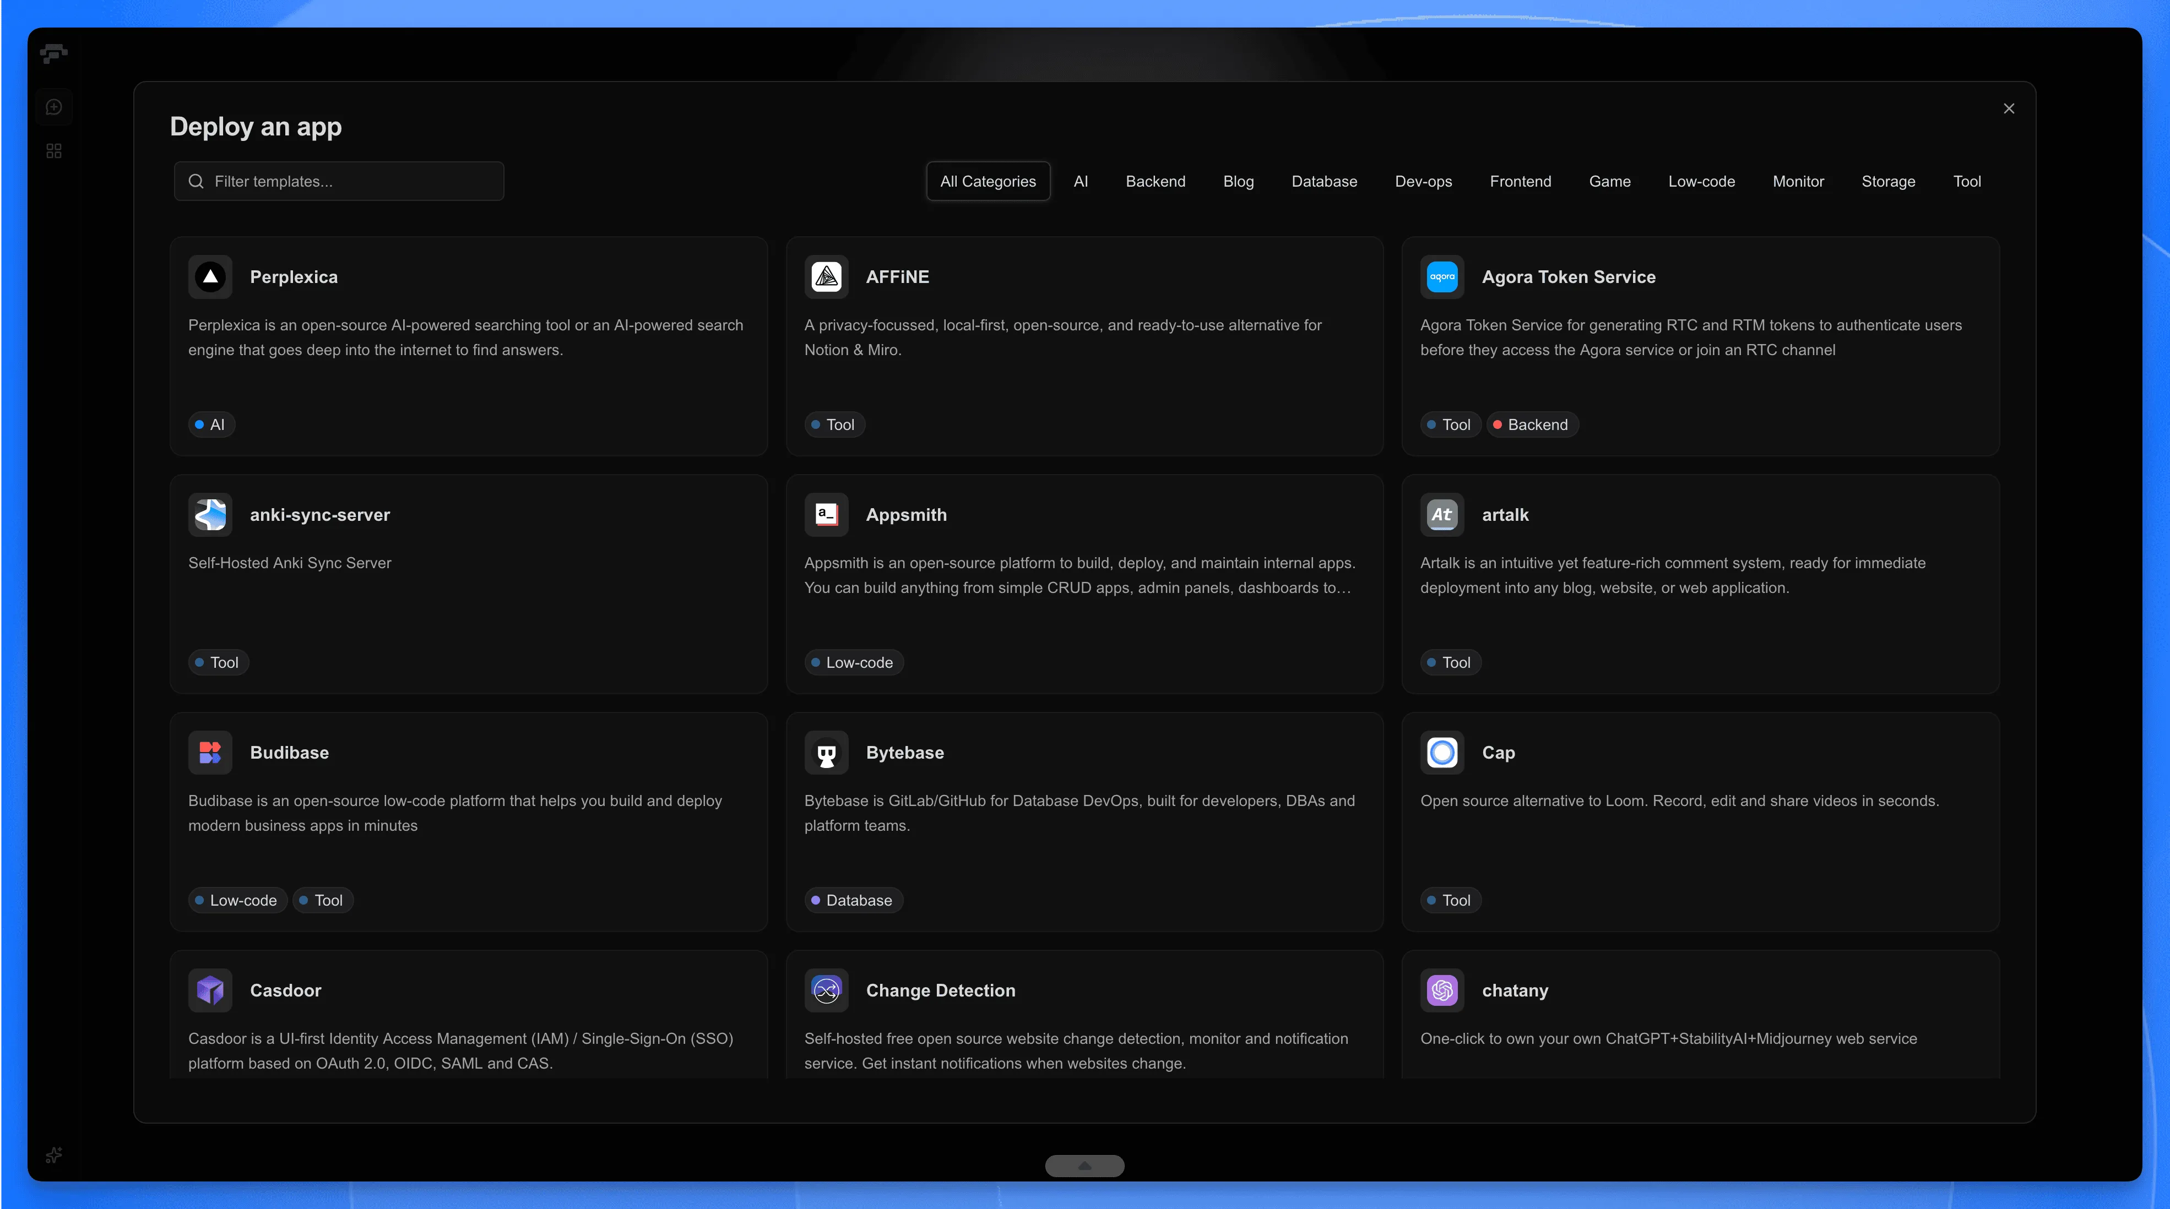Click the Tool tag on anki-sync-server card

(218, 663)
